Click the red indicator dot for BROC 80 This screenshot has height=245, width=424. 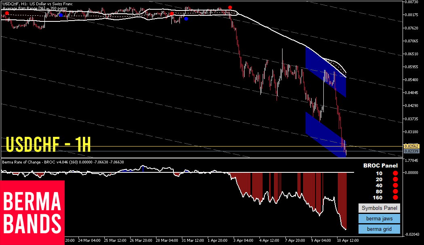[395, 191]
